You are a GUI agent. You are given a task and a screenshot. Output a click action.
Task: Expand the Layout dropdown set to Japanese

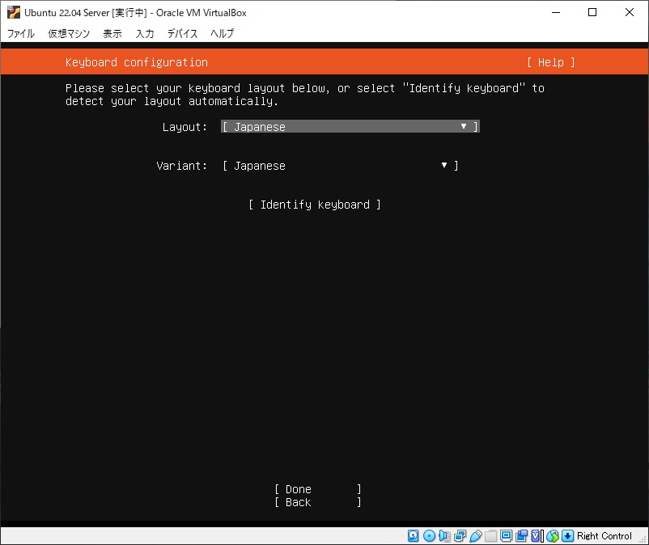click(350, 126)
